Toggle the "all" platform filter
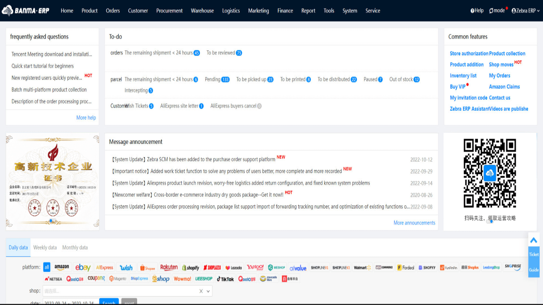The height and width of the screenshot is (305, 543). click(46, 267)
